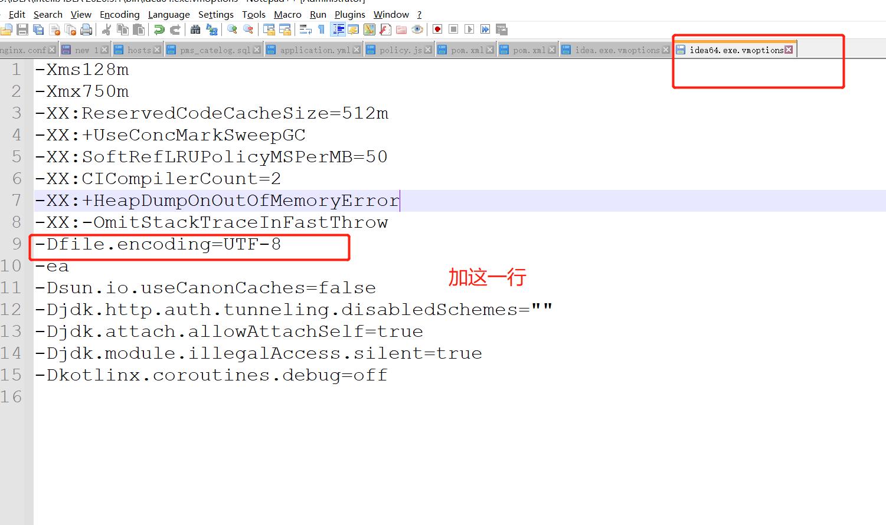
Task: Paste from clipboard via toolbar icon
Action: click(x=139, y=29)
